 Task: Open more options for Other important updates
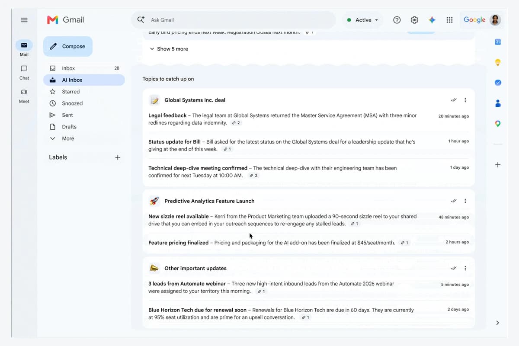point(465,268)
